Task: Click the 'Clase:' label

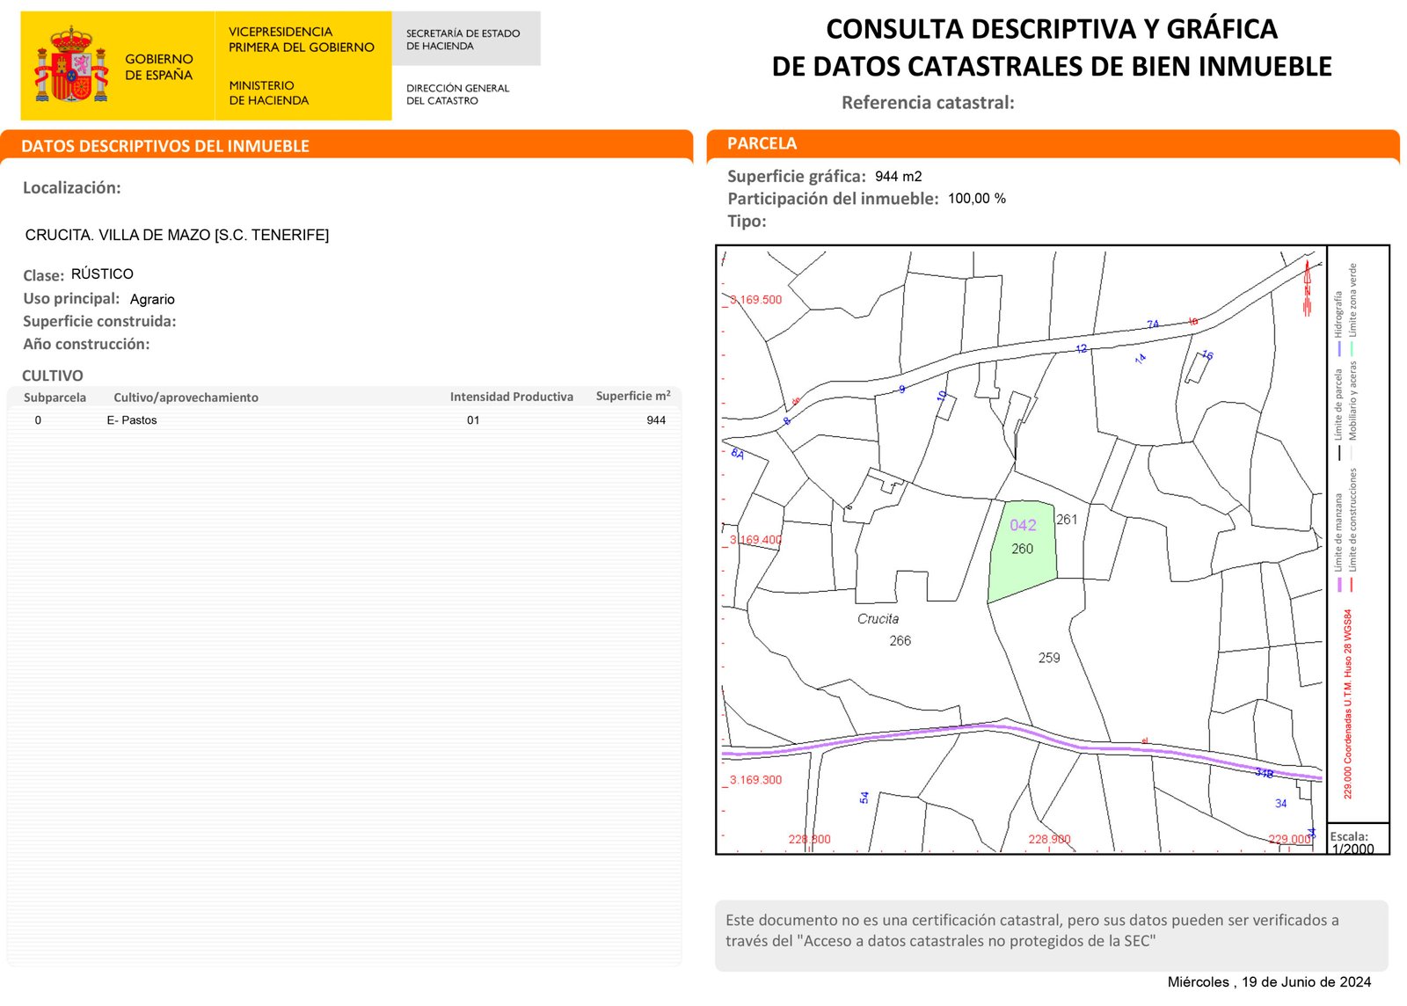Action: tap(43, 275)
